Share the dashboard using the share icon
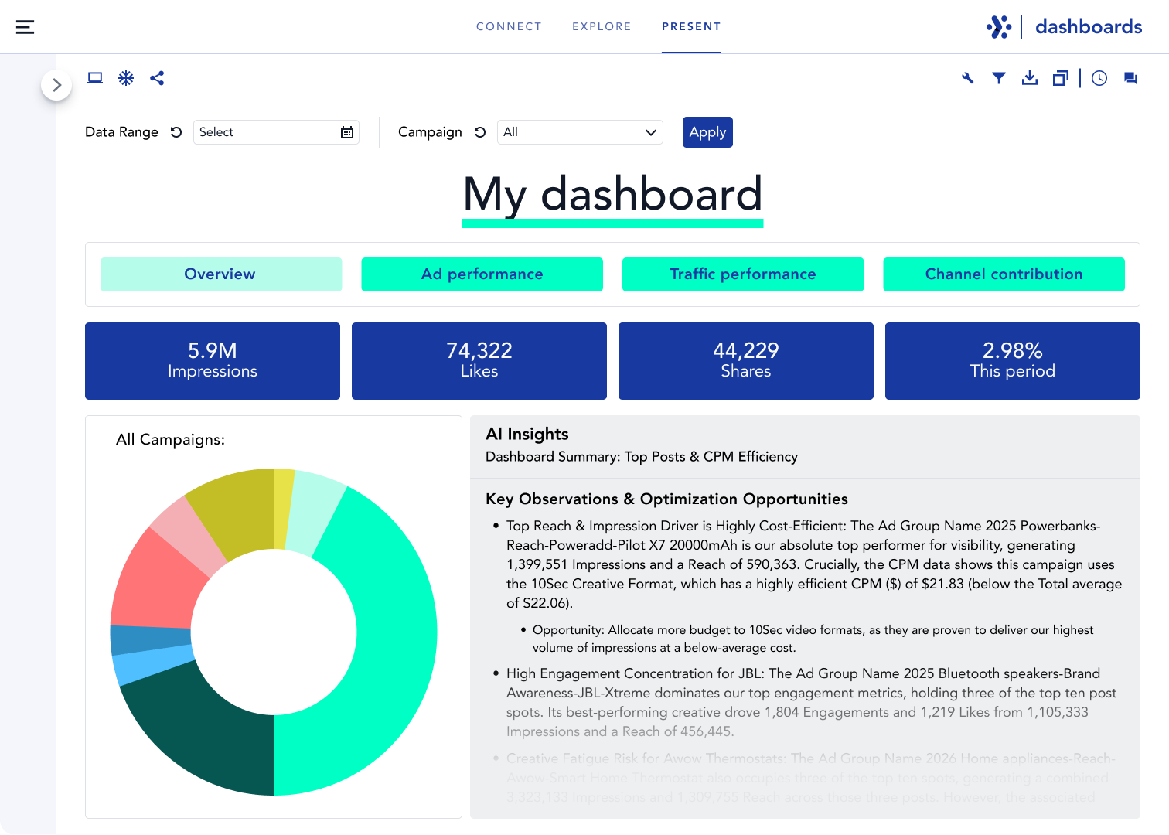This screenshot has height=835, width=1169. (x=157, y=78)
